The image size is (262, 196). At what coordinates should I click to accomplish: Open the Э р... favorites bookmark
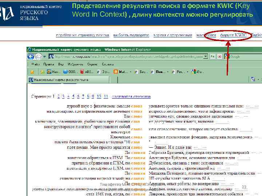click(x=104, y=72)
